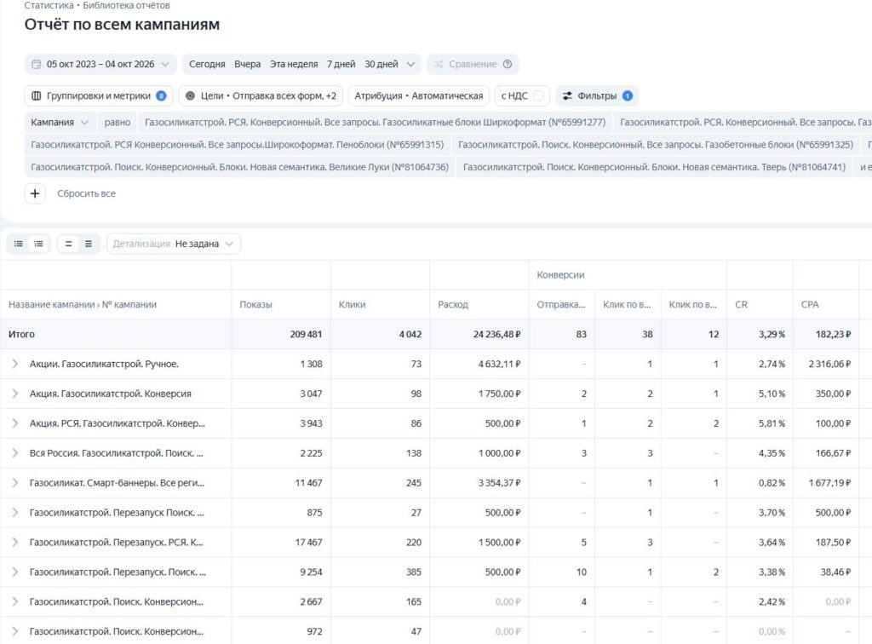Select expanded row density icon
The image size is (872, 644).
click(89, 244)
